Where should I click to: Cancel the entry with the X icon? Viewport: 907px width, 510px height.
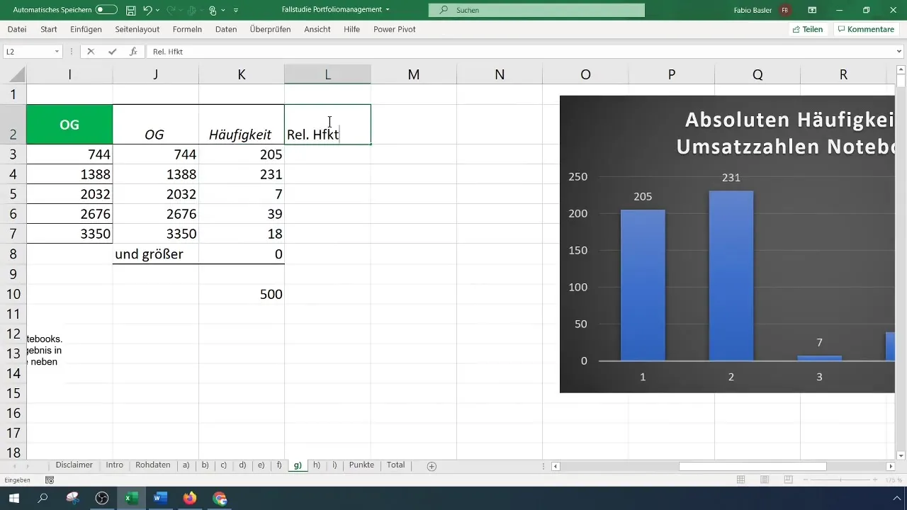pyautogui.click(x=91, y=52)
